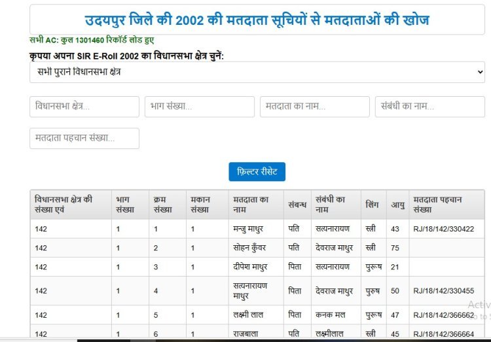Click voter ID RJ/18/142/330455 cell
This screenshot has width=491, height=342.
(x=443, y=290)
